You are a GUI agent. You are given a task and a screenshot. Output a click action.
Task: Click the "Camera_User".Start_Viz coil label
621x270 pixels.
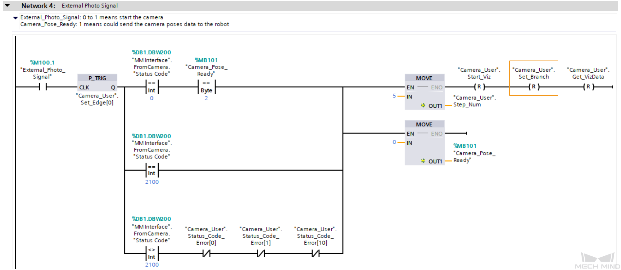tap(479, 73)
